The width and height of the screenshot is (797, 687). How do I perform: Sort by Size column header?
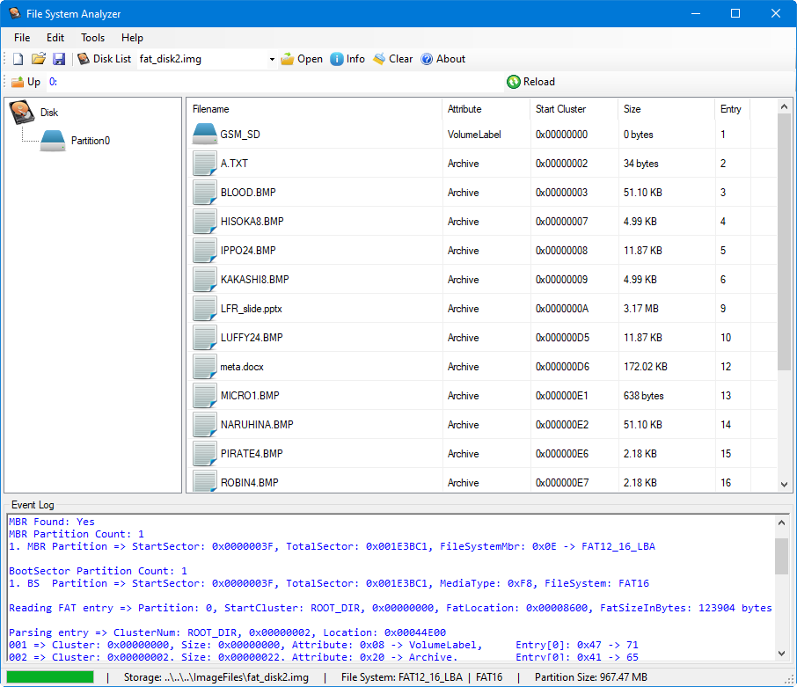tap(667, 109)
